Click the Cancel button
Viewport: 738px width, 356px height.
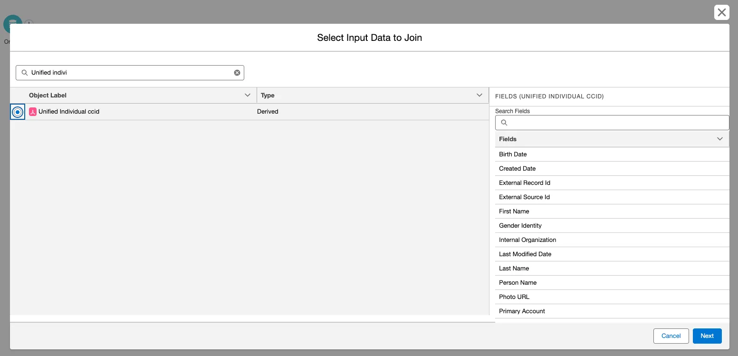coord(671,336)
